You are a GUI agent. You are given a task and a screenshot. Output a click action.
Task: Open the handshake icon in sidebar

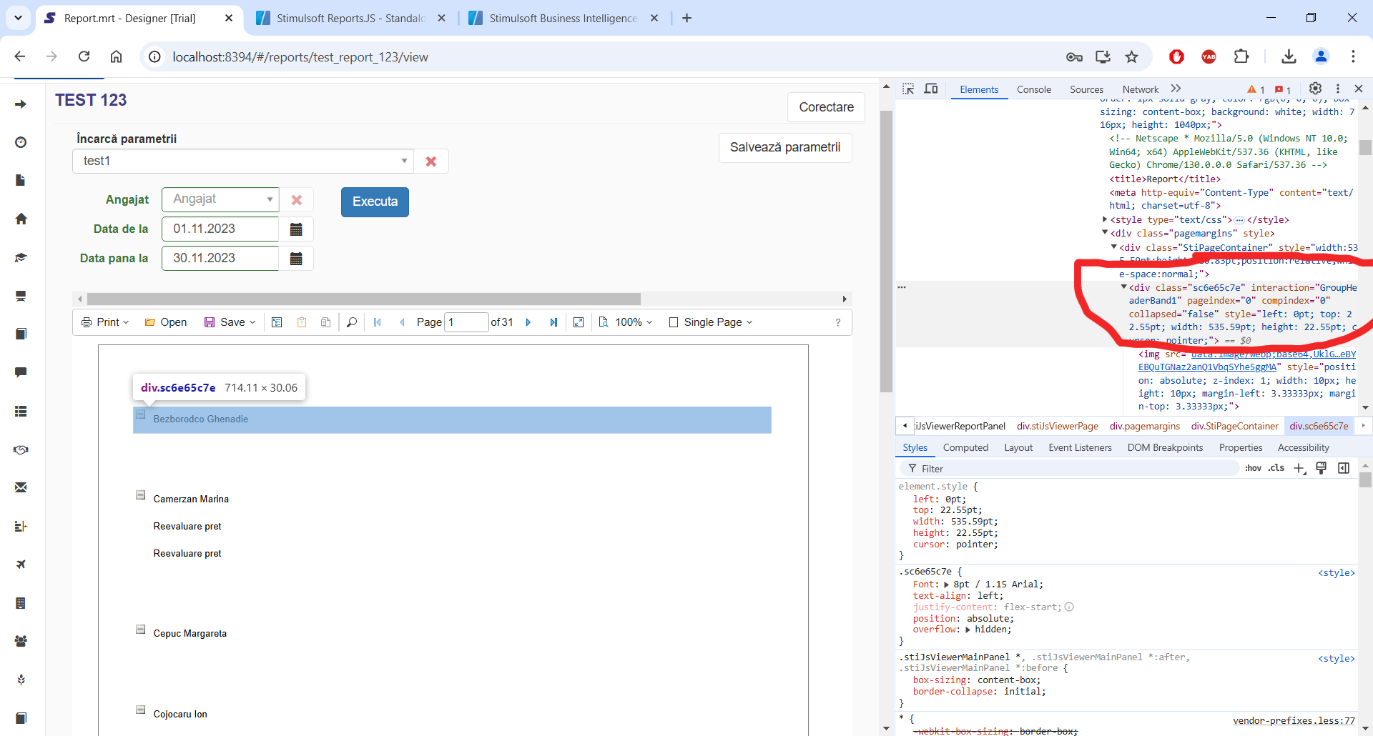point(21,449)
